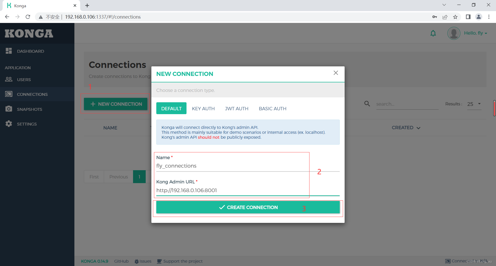The width and height of the screenshot is (496, 266).
Task: Close the New Connection dialog
Action: pos(336,73)
